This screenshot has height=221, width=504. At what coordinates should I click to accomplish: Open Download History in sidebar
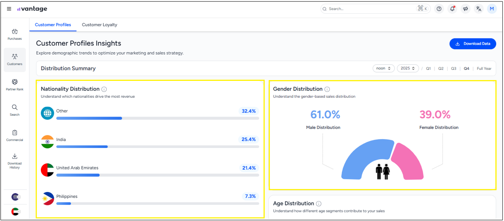[x=15, y=161]
